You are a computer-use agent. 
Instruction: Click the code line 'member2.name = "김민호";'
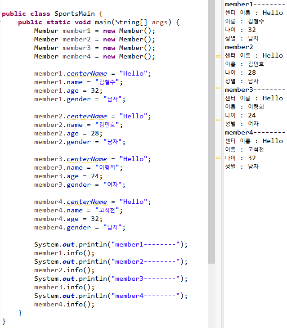point(78,125)
